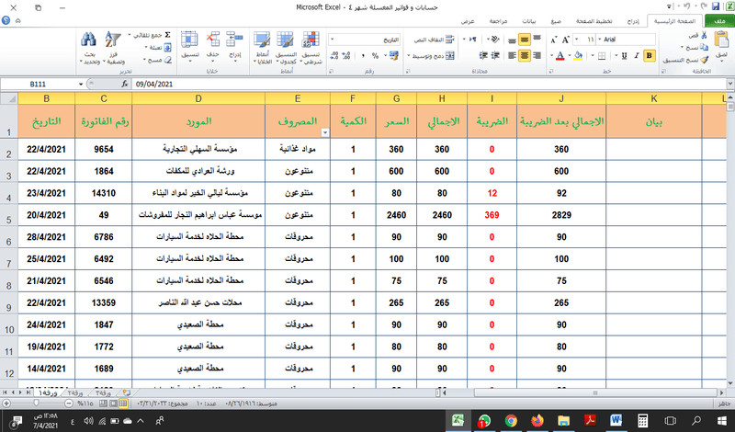Viewport: 735px width, 432px height.
Task: Toggle Underline formatting button
Action: pyautogui.click(x=625, y=55)
